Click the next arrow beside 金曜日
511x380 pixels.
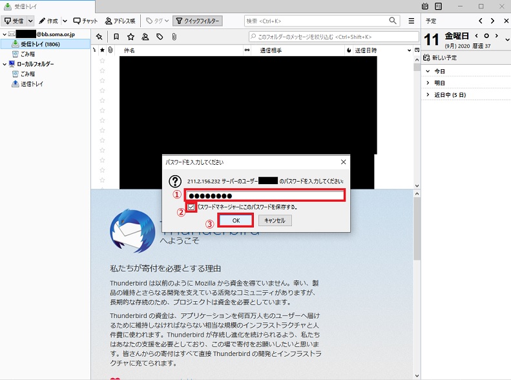[496, 36]
